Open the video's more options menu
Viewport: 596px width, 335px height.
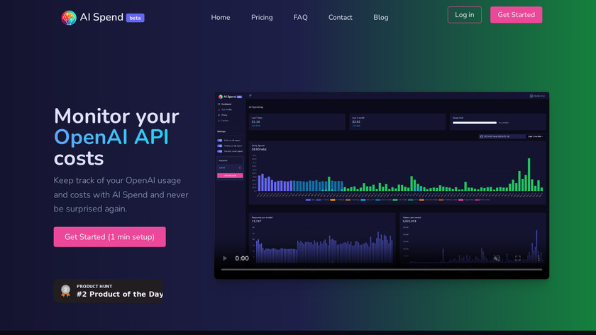[539, 258]
